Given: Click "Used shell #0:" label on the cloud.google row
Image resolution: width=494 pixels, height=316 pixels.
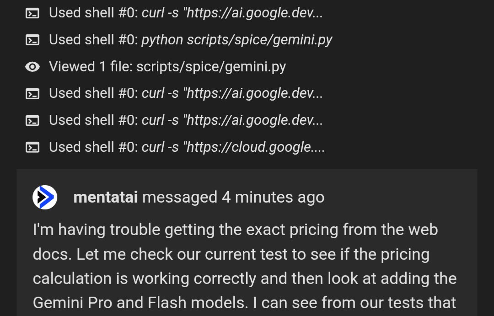Looking at the screenshot, I should (x=94, y=147).
